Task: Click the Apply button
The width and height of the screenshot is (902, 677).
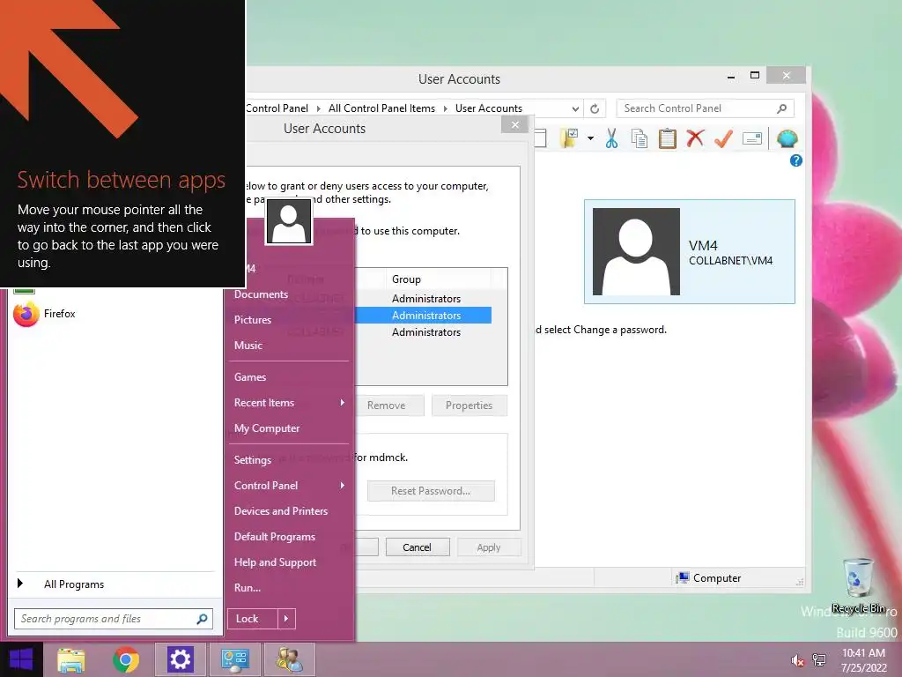Action: 488,547
